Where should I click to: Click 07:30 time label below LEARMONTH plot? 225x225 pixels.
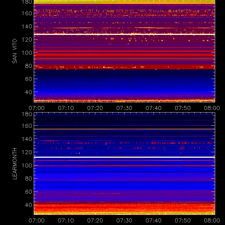[124, 220]
